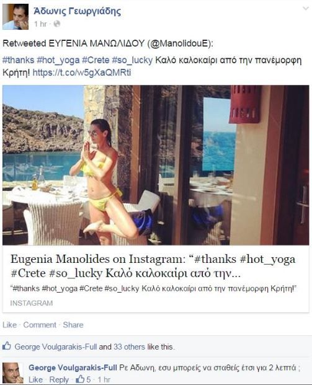Open the #Crete hashtag in post text
Screen dimensions: 312x385
point(96,60)
